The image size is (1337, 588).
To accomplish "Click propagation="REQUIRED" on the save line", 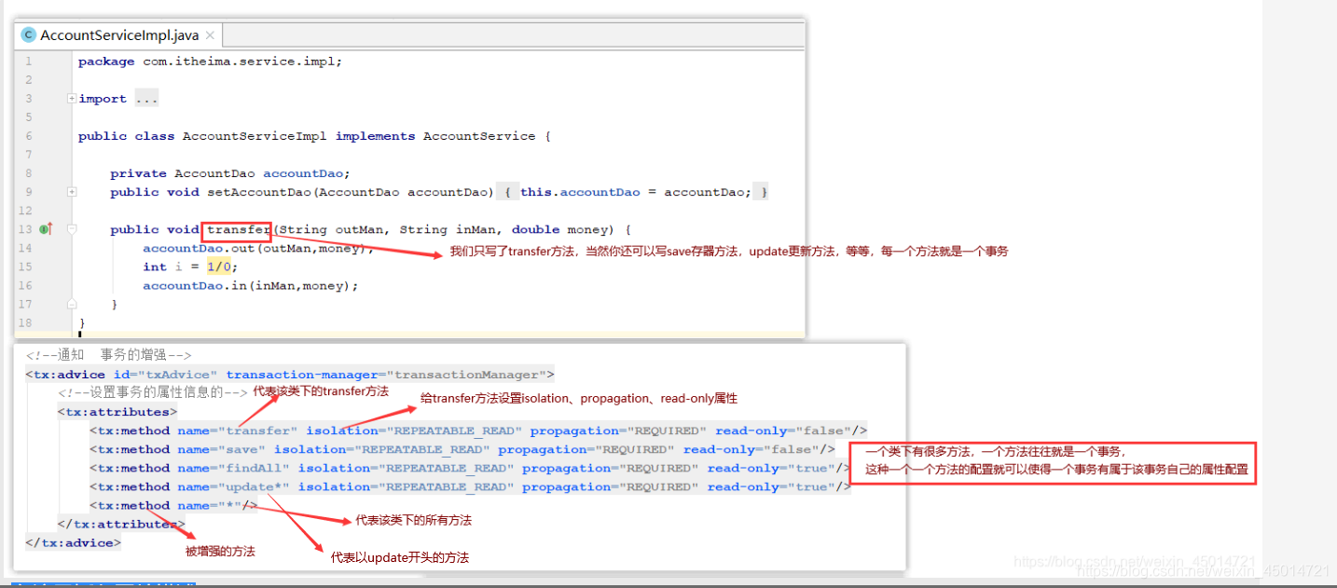I will (x=586, y=449).
